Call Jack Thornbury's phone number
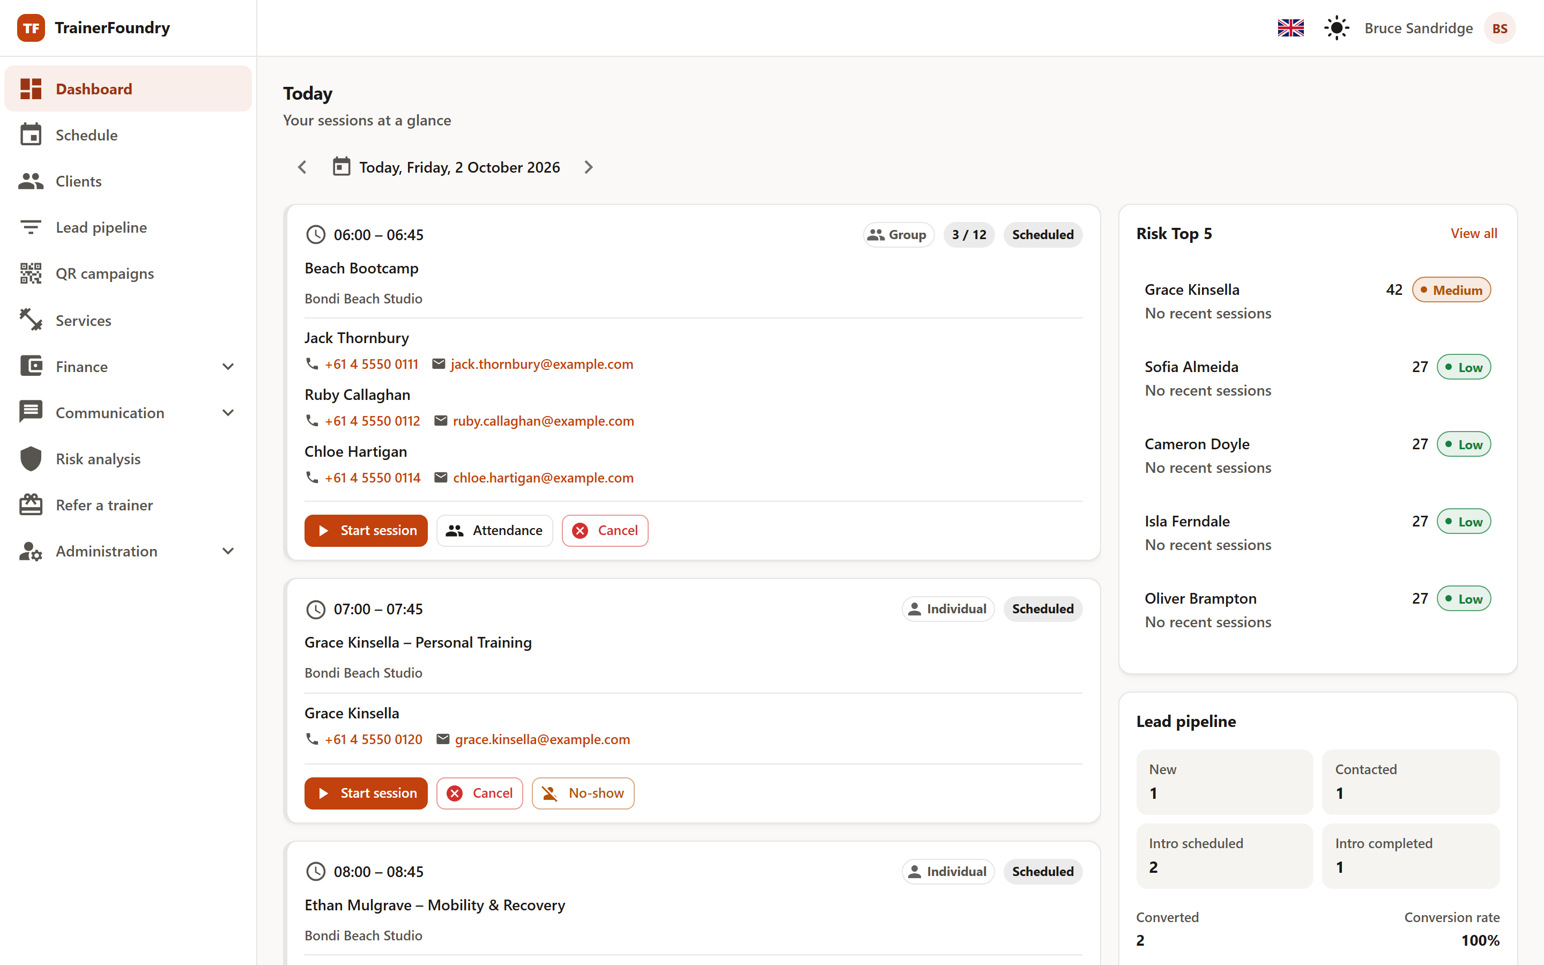The width and height of the screenshot is (1544, 965). [372, 364]
